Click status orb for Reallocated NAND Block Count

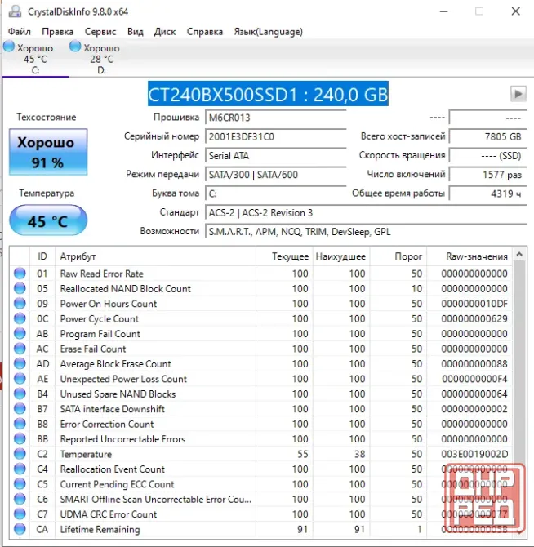tap(20, 288)
